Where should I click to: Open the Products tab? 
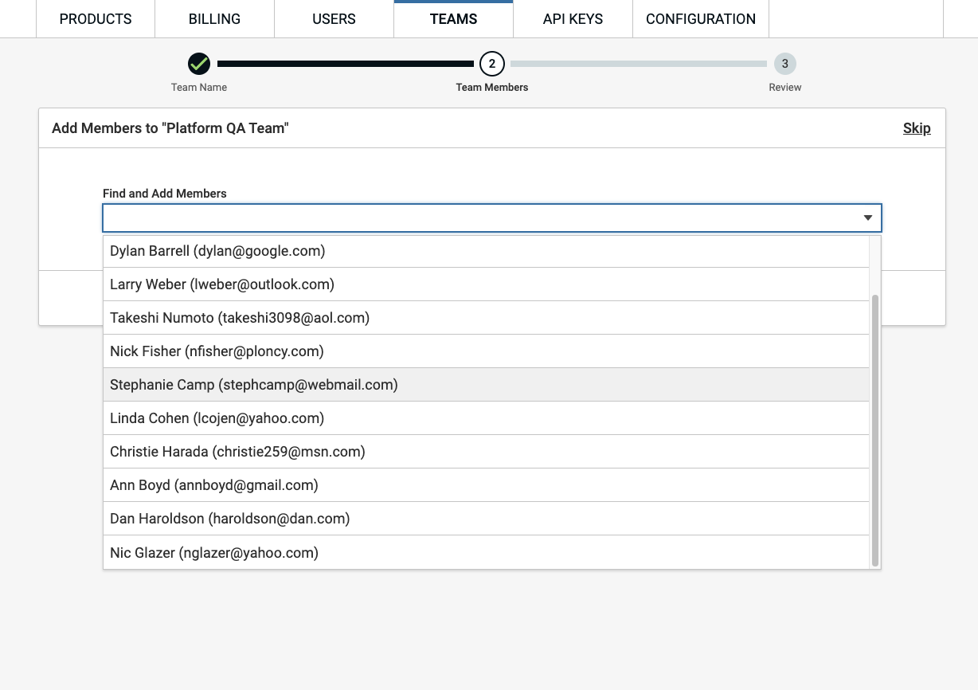point(96,19)
